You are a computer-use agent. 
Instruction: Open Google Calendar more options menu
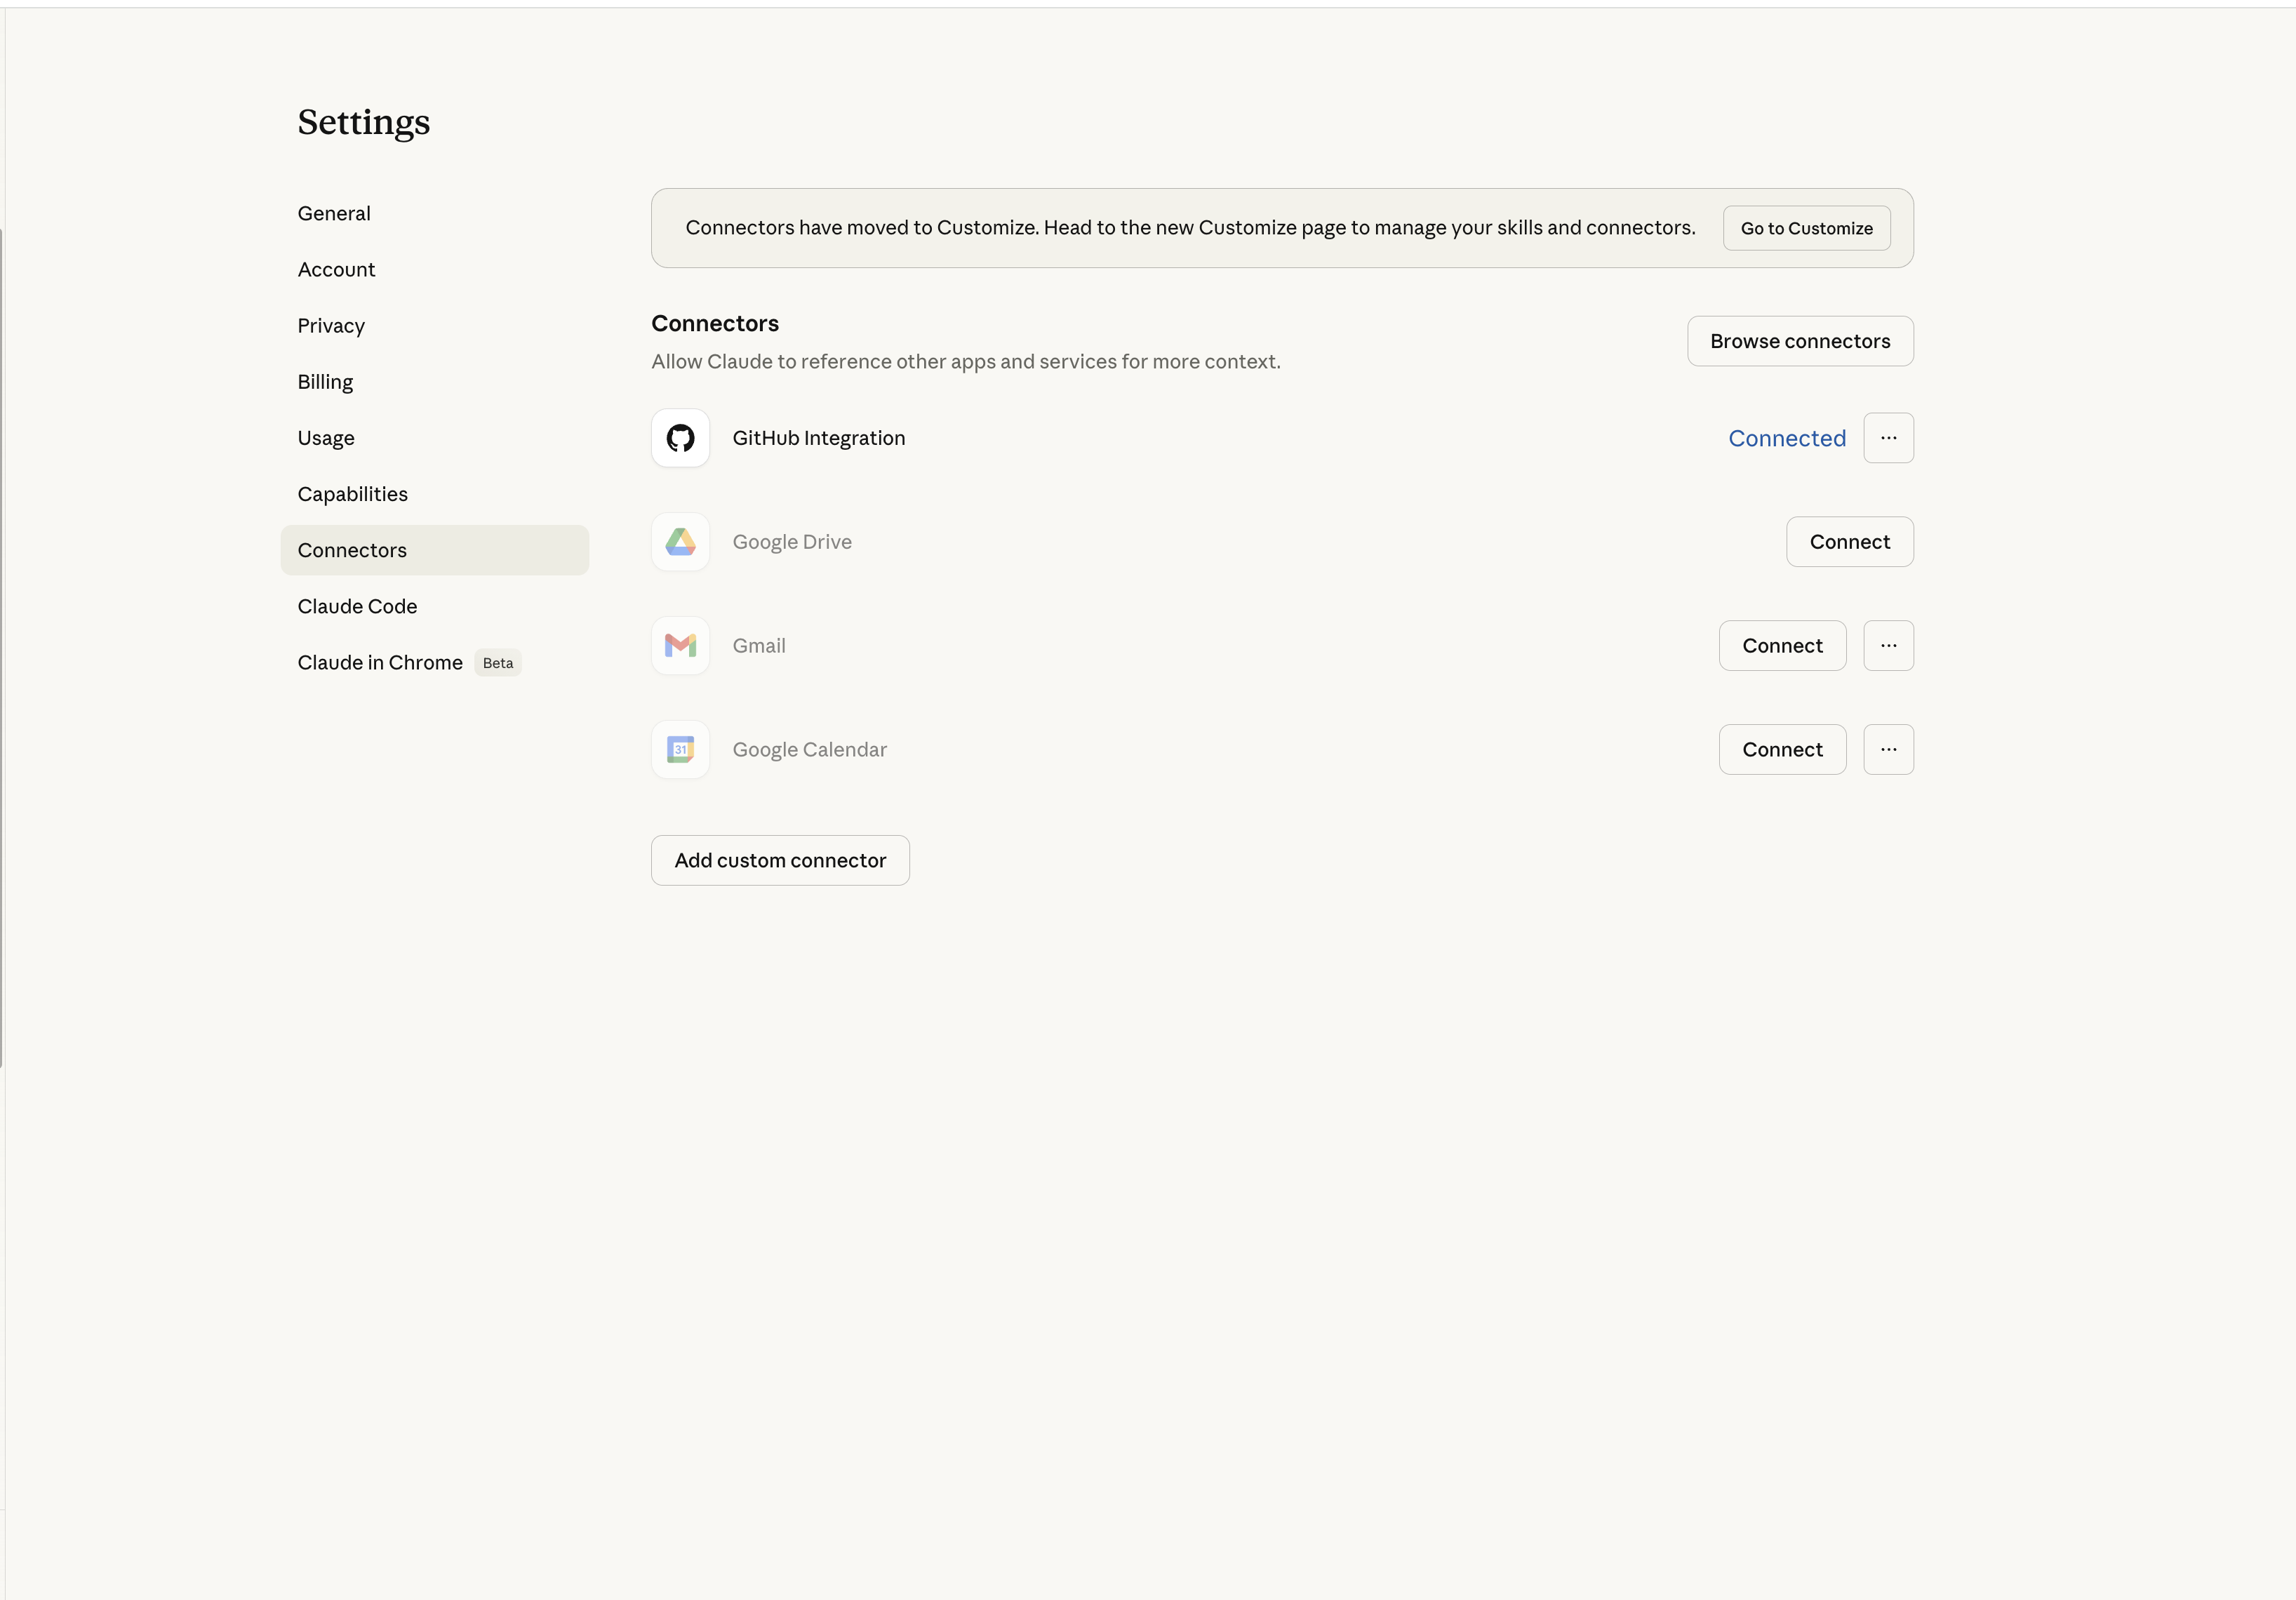tap(1888, 750)
